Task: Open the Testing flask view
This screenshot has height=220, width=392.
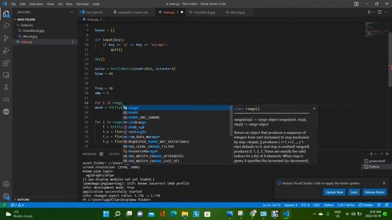Action: [x=6, y=87]
